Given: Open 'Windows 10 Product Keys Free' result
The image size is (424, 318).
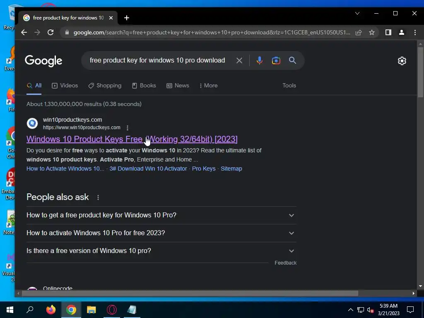Looking at the screenshot, I should (132, 139).
